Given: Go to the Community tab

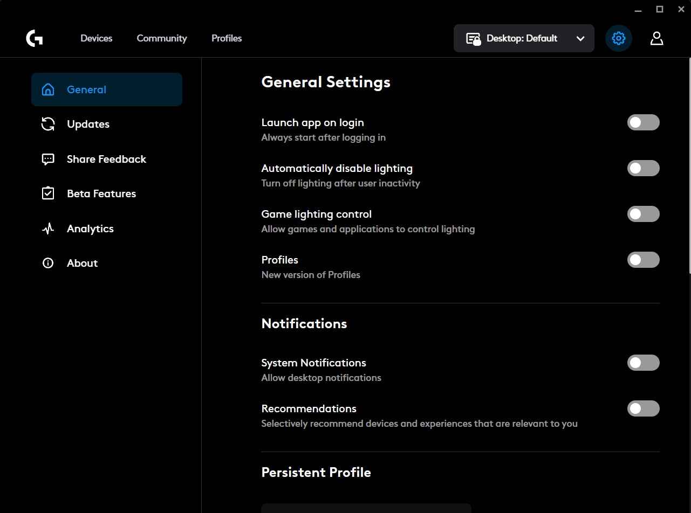Looking at the screenshot, I should (162, 38).
